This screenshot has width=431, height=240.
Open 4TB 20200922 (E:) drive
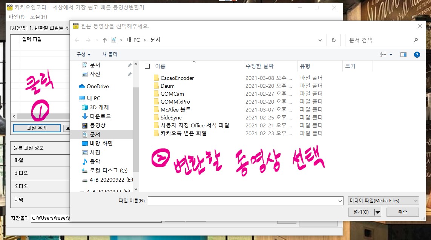pyautogui.click(x=111, y=180)
